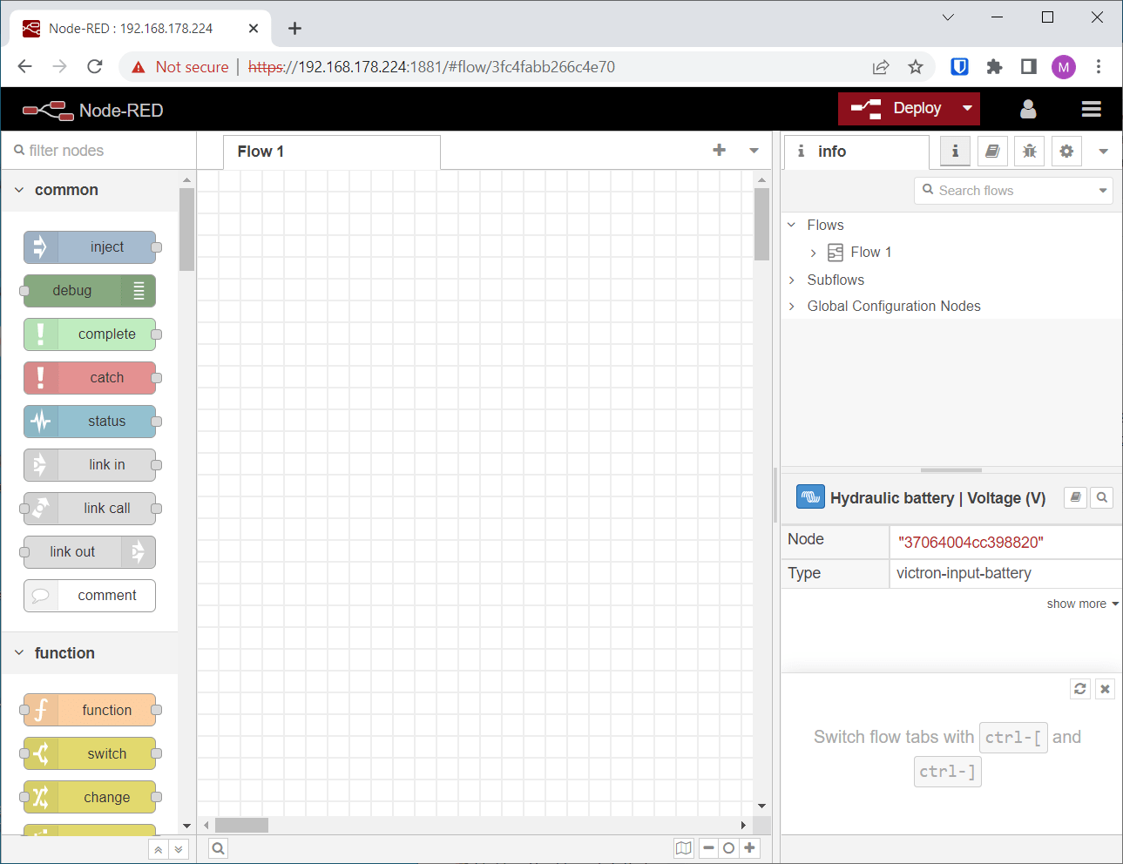Click the inject node in the palette
Image resolution: width=1123 pixels, height=864 pixels.
tap(90, 247)
